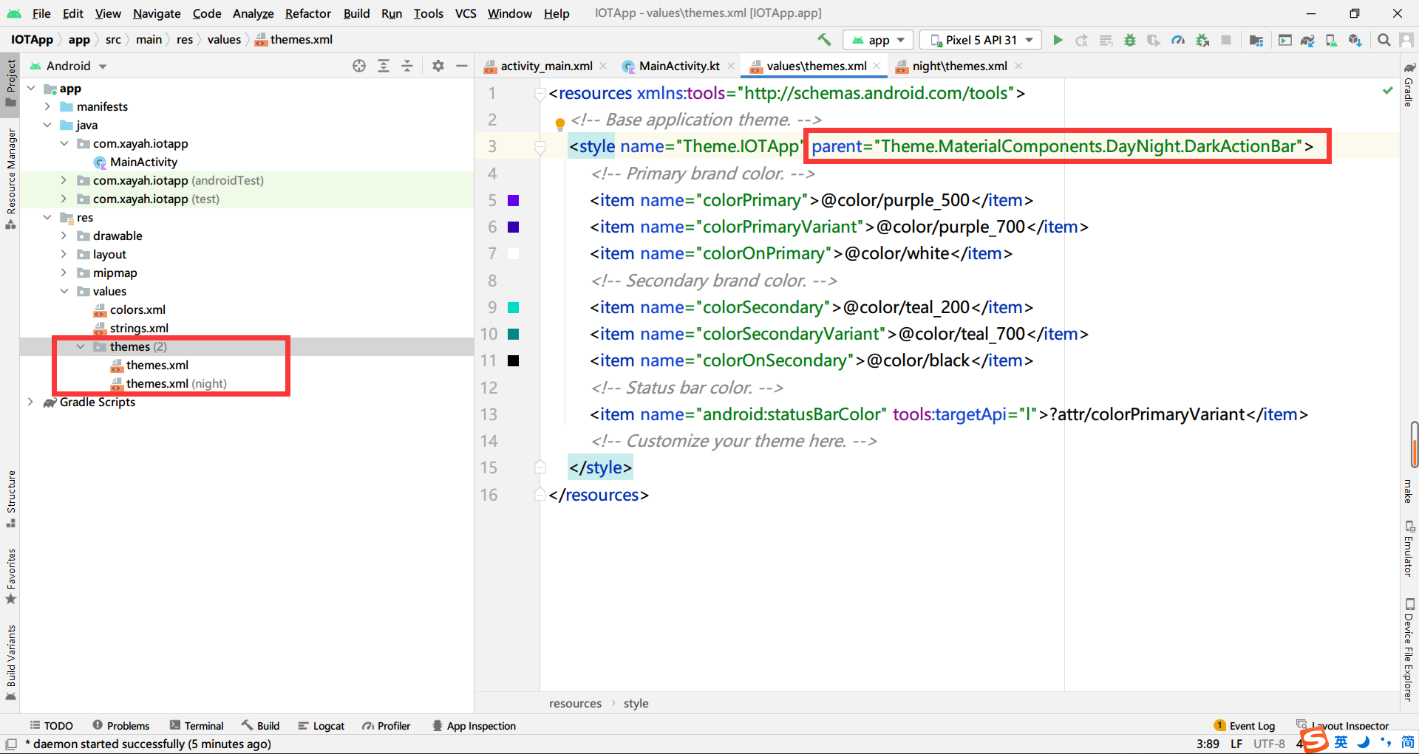1419x754 pixels.
Task: Open the app run configuration dropdown
Action: coord(878,40)
